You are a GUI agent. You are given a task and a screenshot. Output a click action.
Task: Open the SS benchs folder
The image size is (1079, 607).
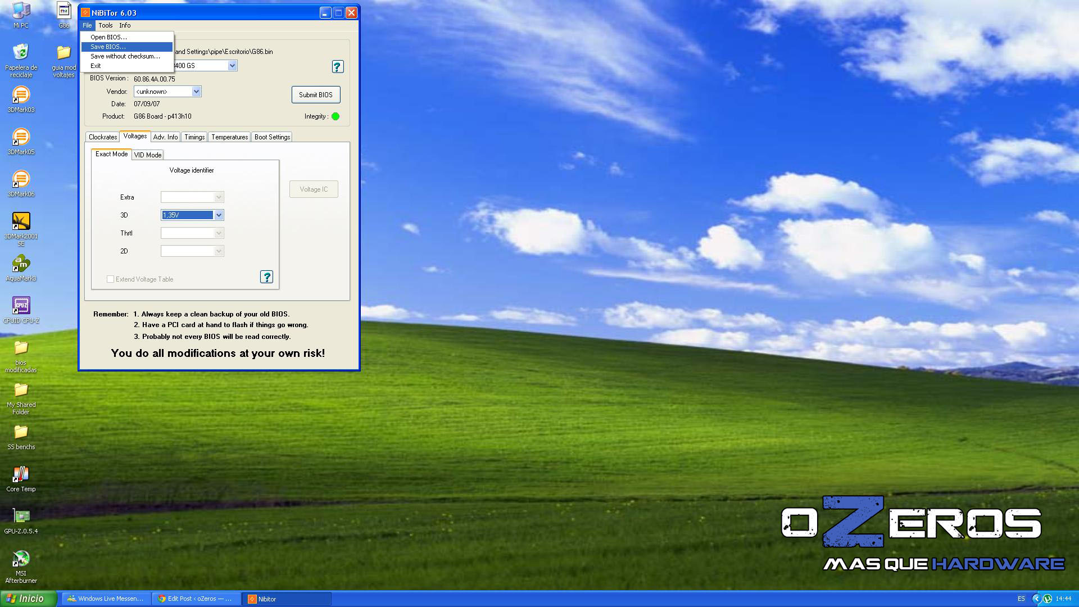(x=21, y=438)
